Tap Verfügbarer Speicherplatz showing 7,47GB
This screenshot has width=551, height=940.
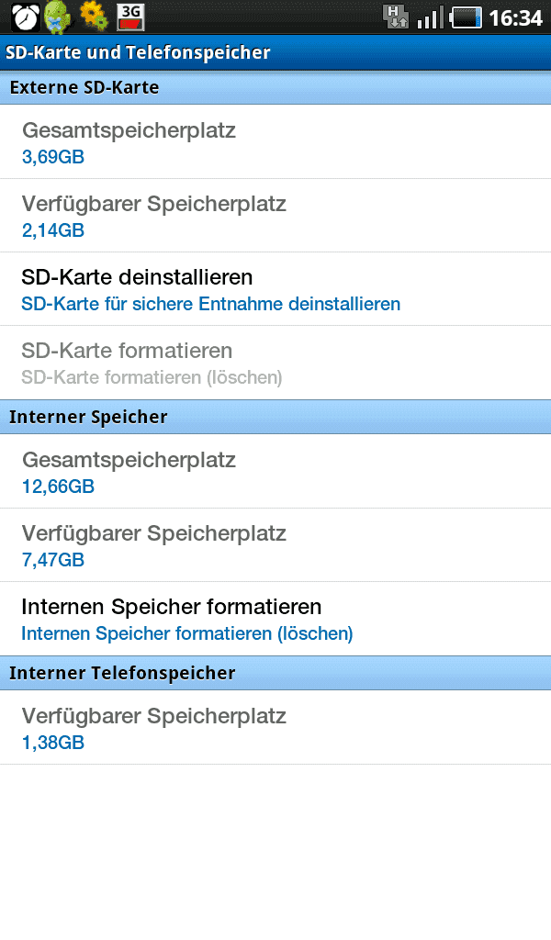[x=275, y=545]
